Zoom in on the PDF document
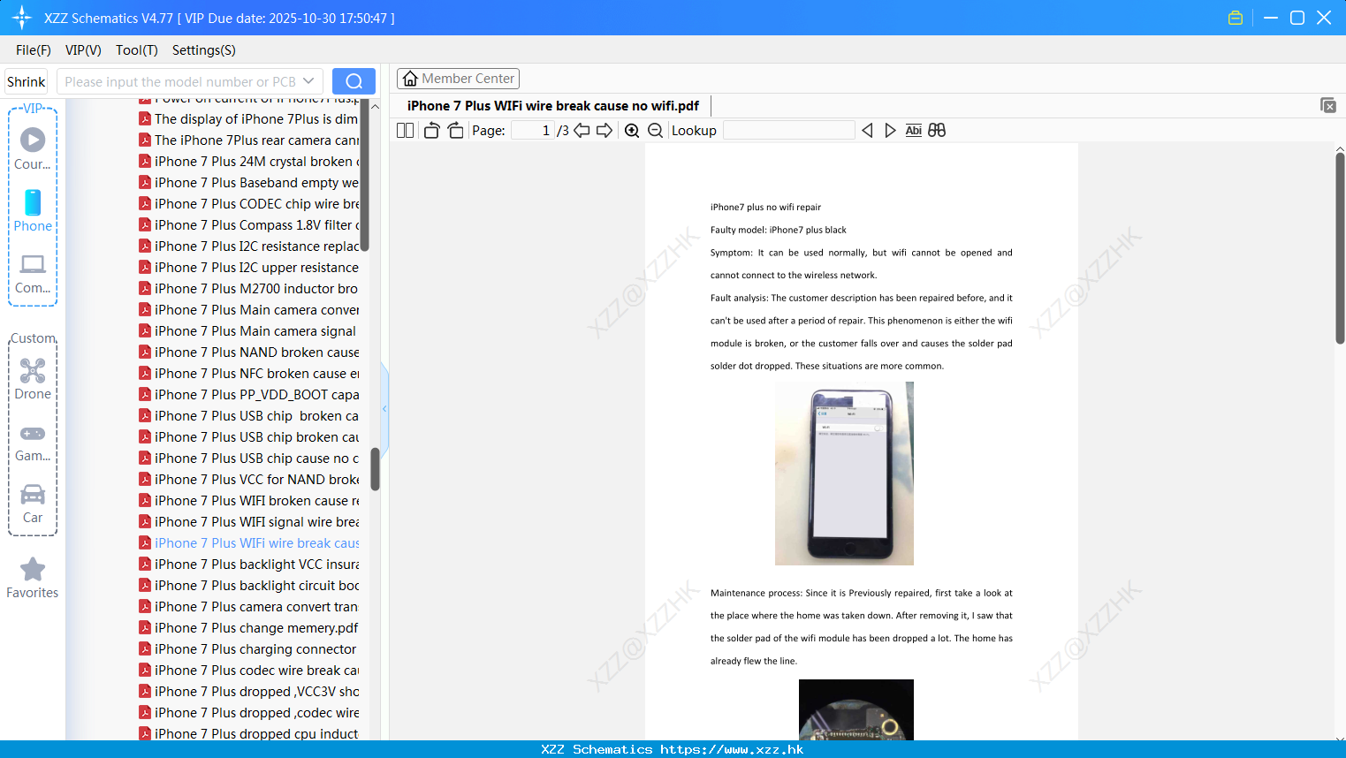Image resolution: width=1346 pixels, height=758 pixels. [632, 131]
